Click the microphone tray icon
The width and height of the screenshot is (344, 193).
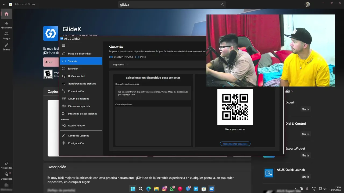307,189
